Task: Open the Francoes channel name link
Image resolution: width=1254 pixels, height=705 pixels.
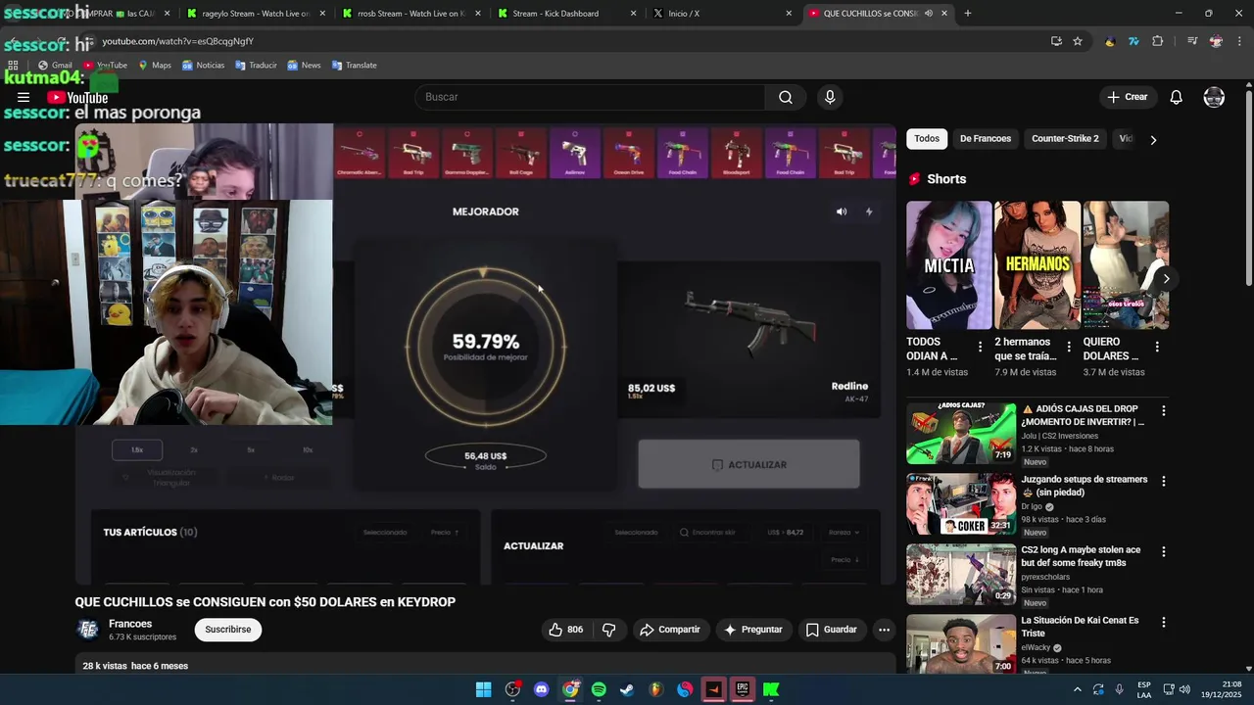Action: [130, 624]
